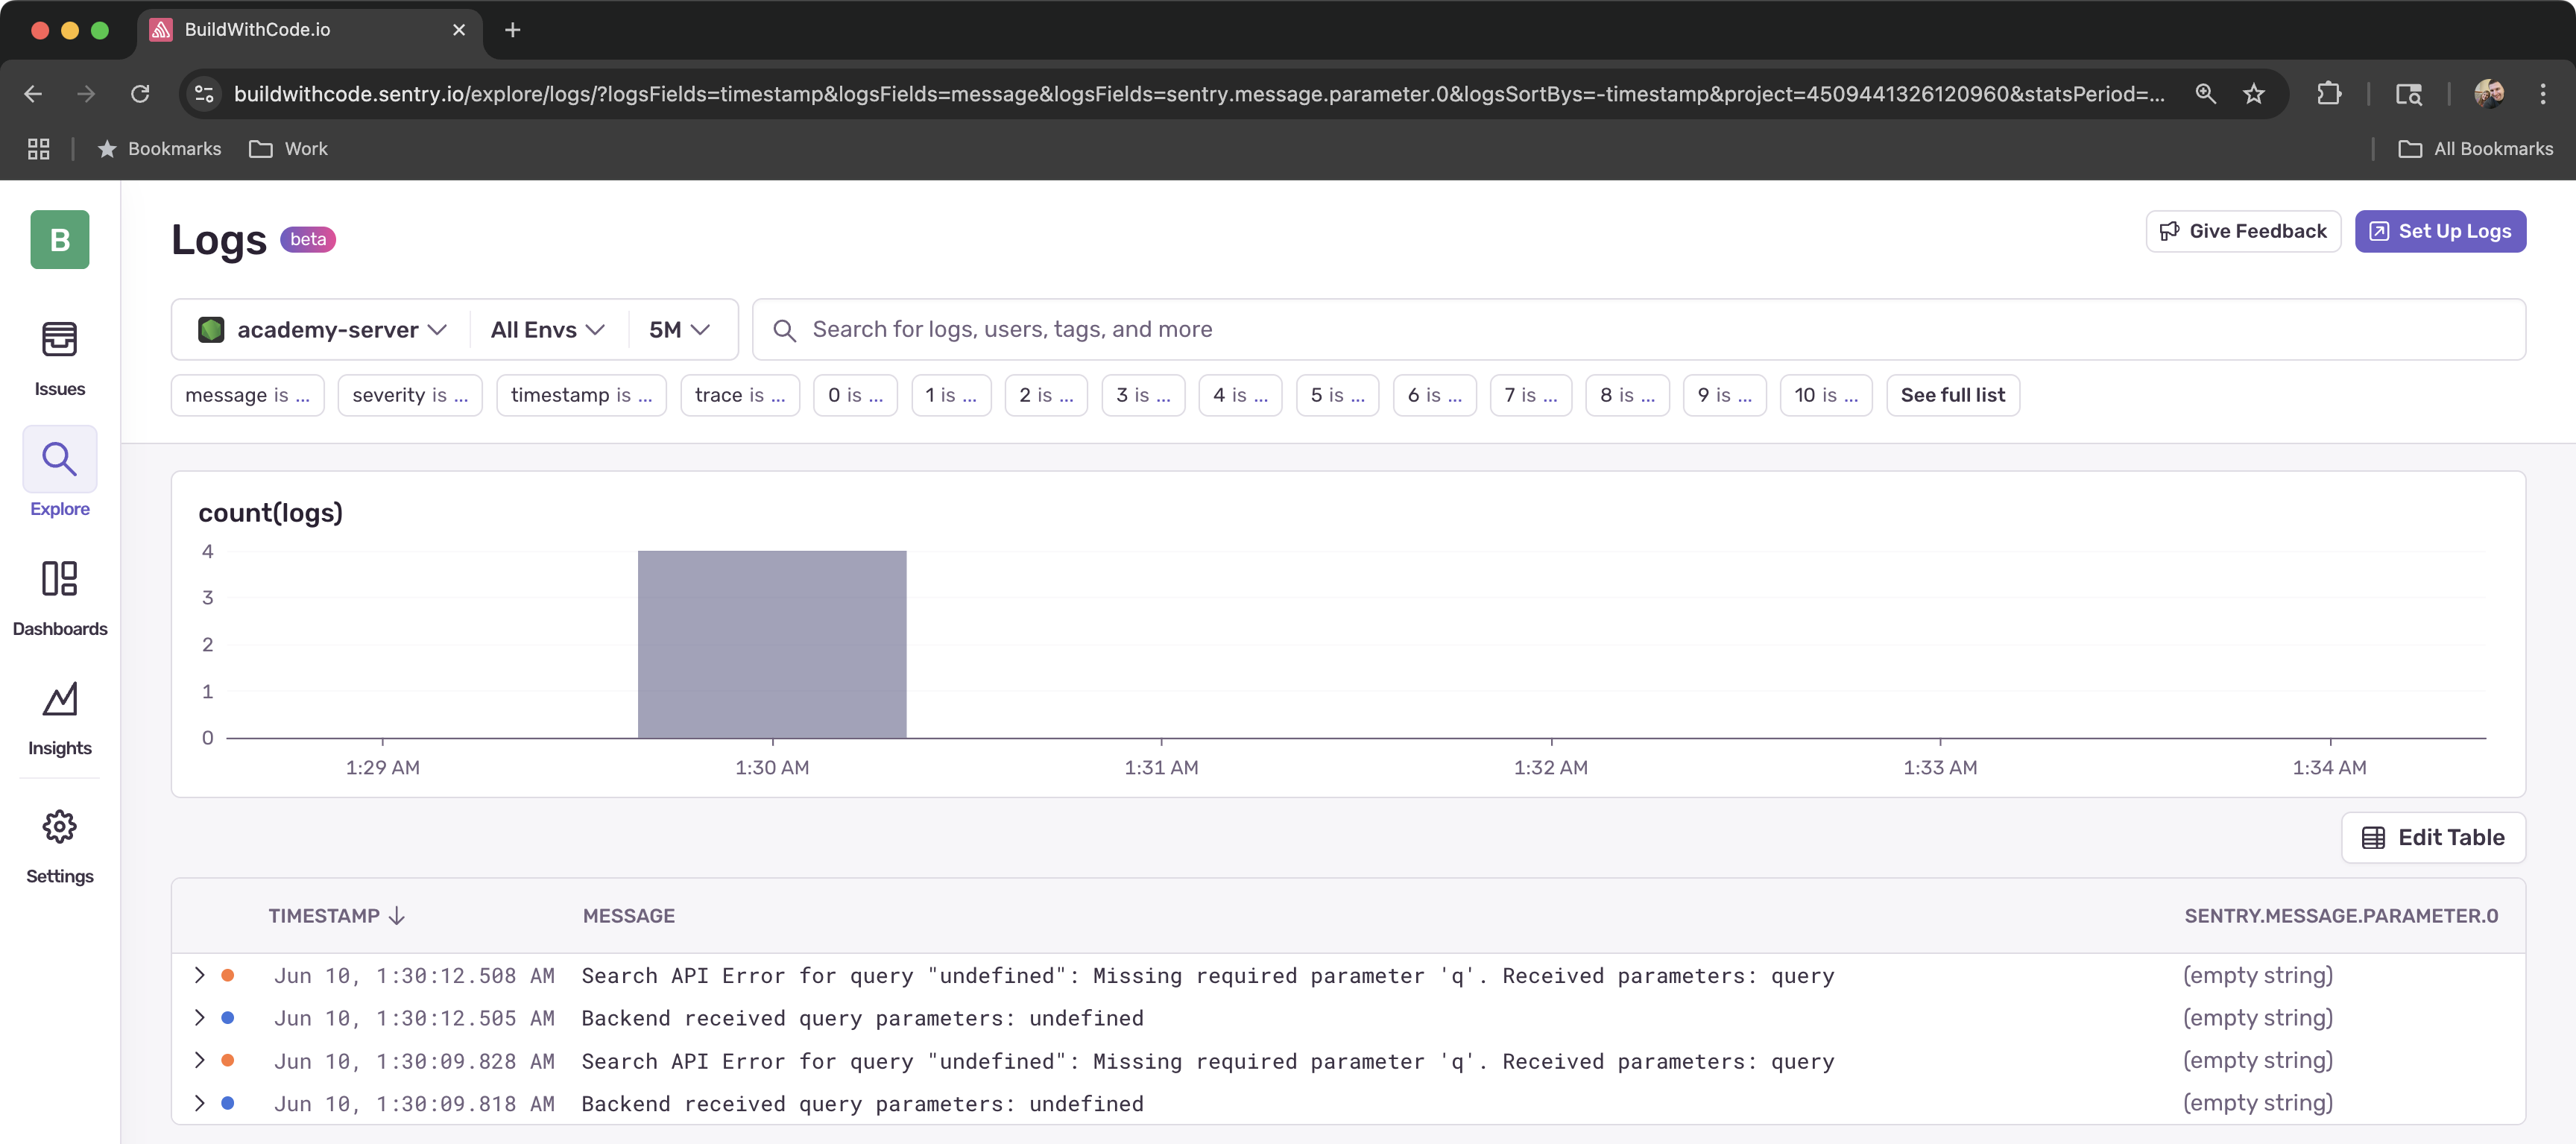Focus the logs search input field
This screenshot has height=1144, width=2576.
click(x=1638, y=330)
